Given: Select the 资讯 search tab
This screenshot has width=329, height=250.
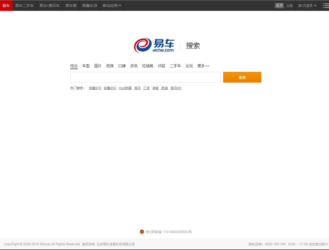Looking at the screenshot, I should point(134,66).
